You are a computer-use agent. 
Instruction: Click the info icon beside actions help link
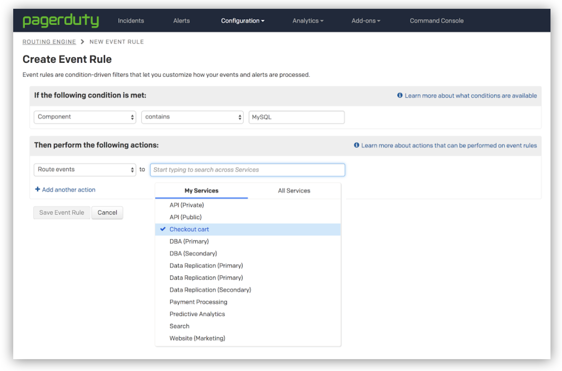tap(356, 145)
